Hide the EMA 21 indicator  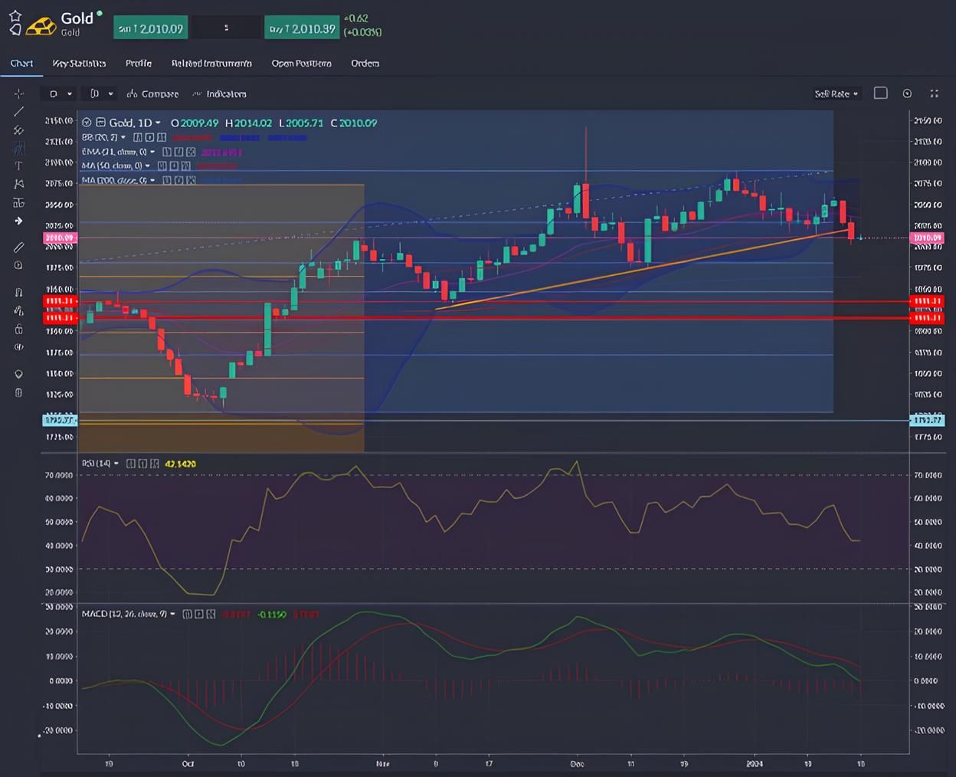point(167,152)
